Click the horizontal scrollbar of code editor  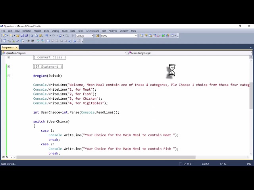click(x=106, y=157)
